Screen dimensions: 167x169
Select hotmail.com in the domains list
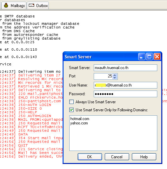coord(80,119)
